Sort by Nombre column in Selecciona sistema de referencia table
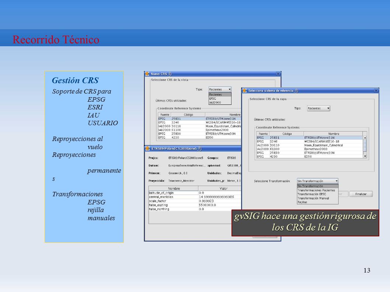The image size is (390, 292). [333, 134]
